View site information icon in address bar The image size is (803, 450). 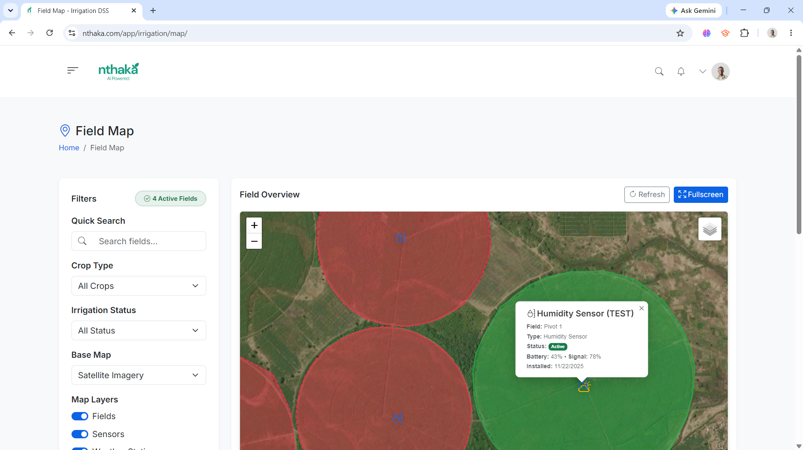click(x=72, y=33)
